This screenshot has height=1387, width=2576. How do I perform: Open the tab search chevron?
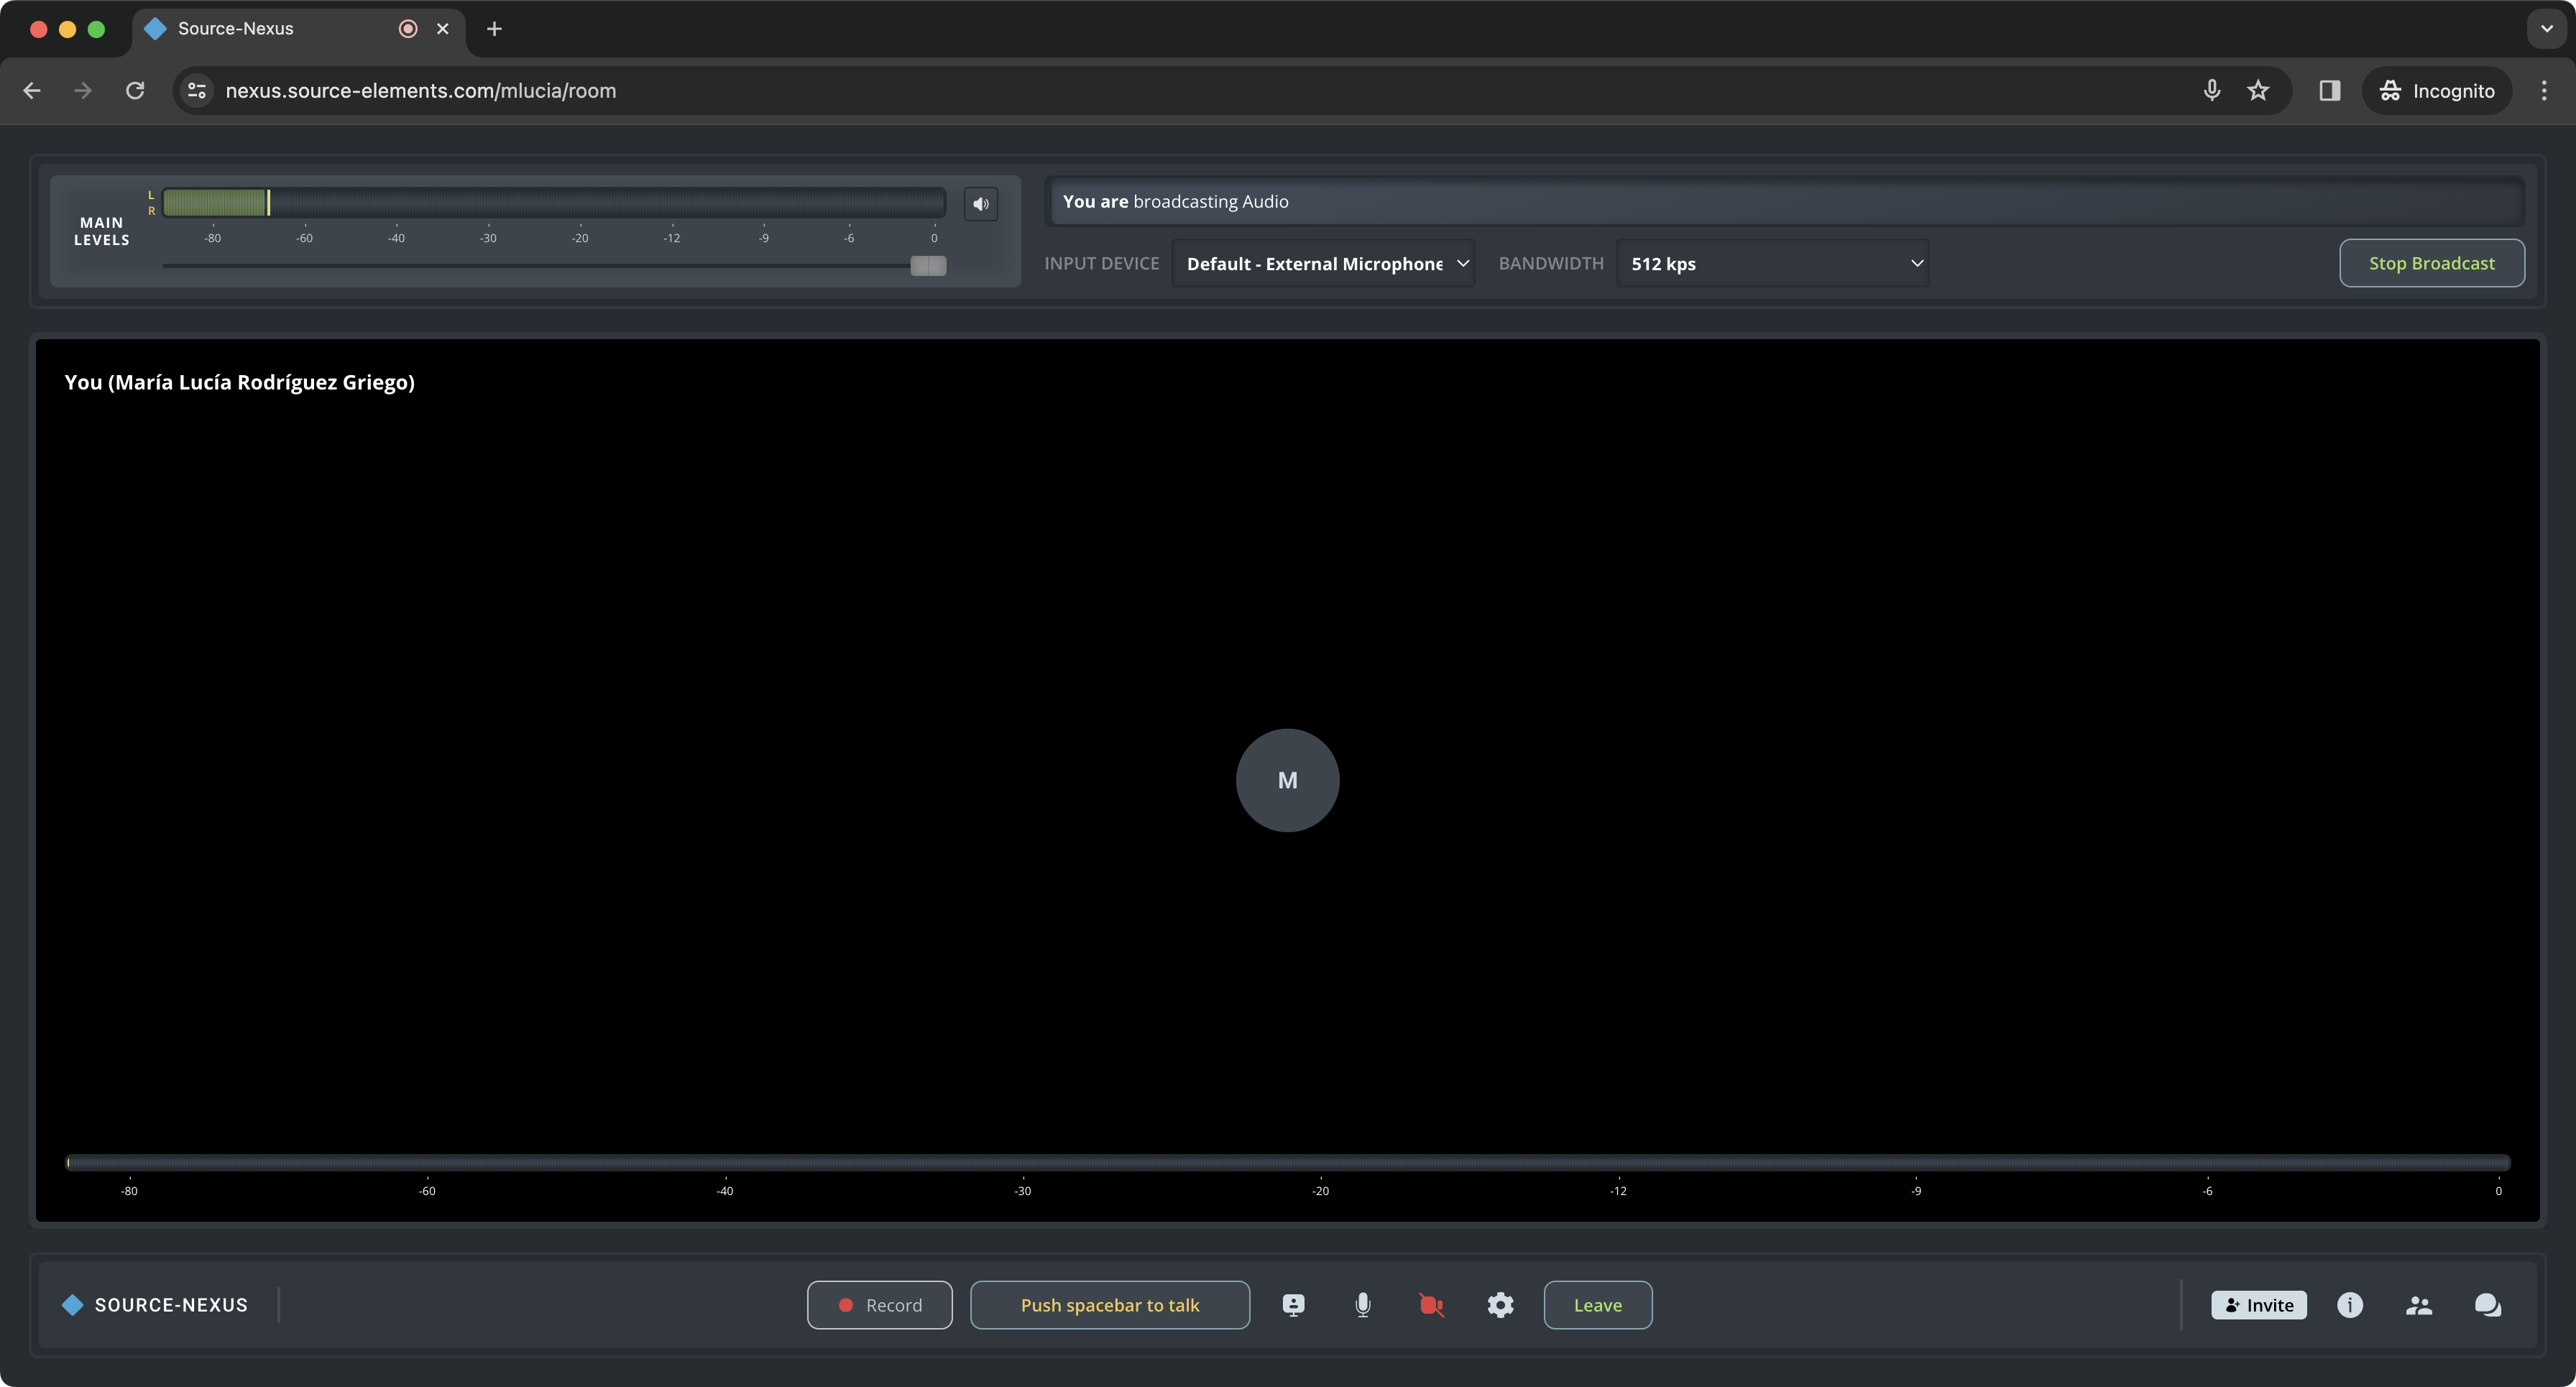[2546, 29]
